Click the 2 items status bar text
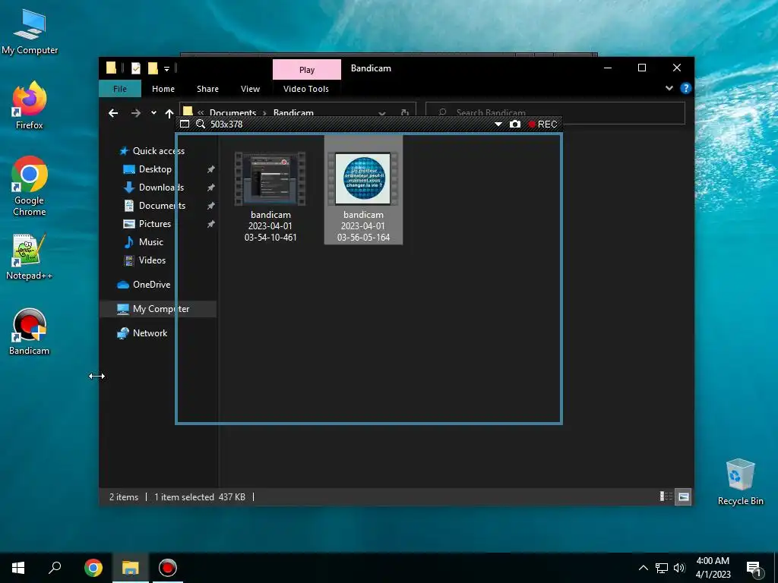 (124, 496)
